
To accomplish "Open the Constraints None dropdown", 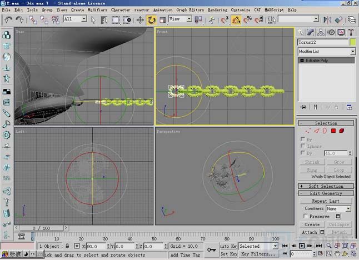I will click(x=338, y=208).
